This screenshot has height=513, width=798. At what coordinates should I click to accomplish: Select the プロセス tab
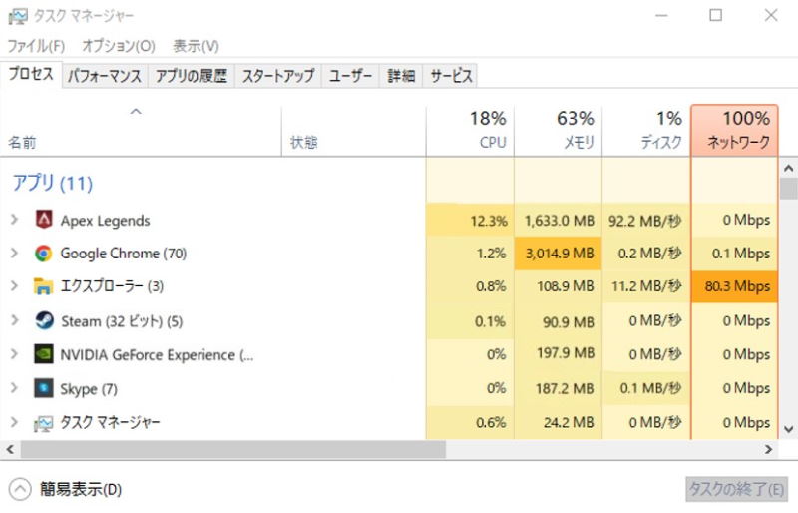click(x=31, y=74)
